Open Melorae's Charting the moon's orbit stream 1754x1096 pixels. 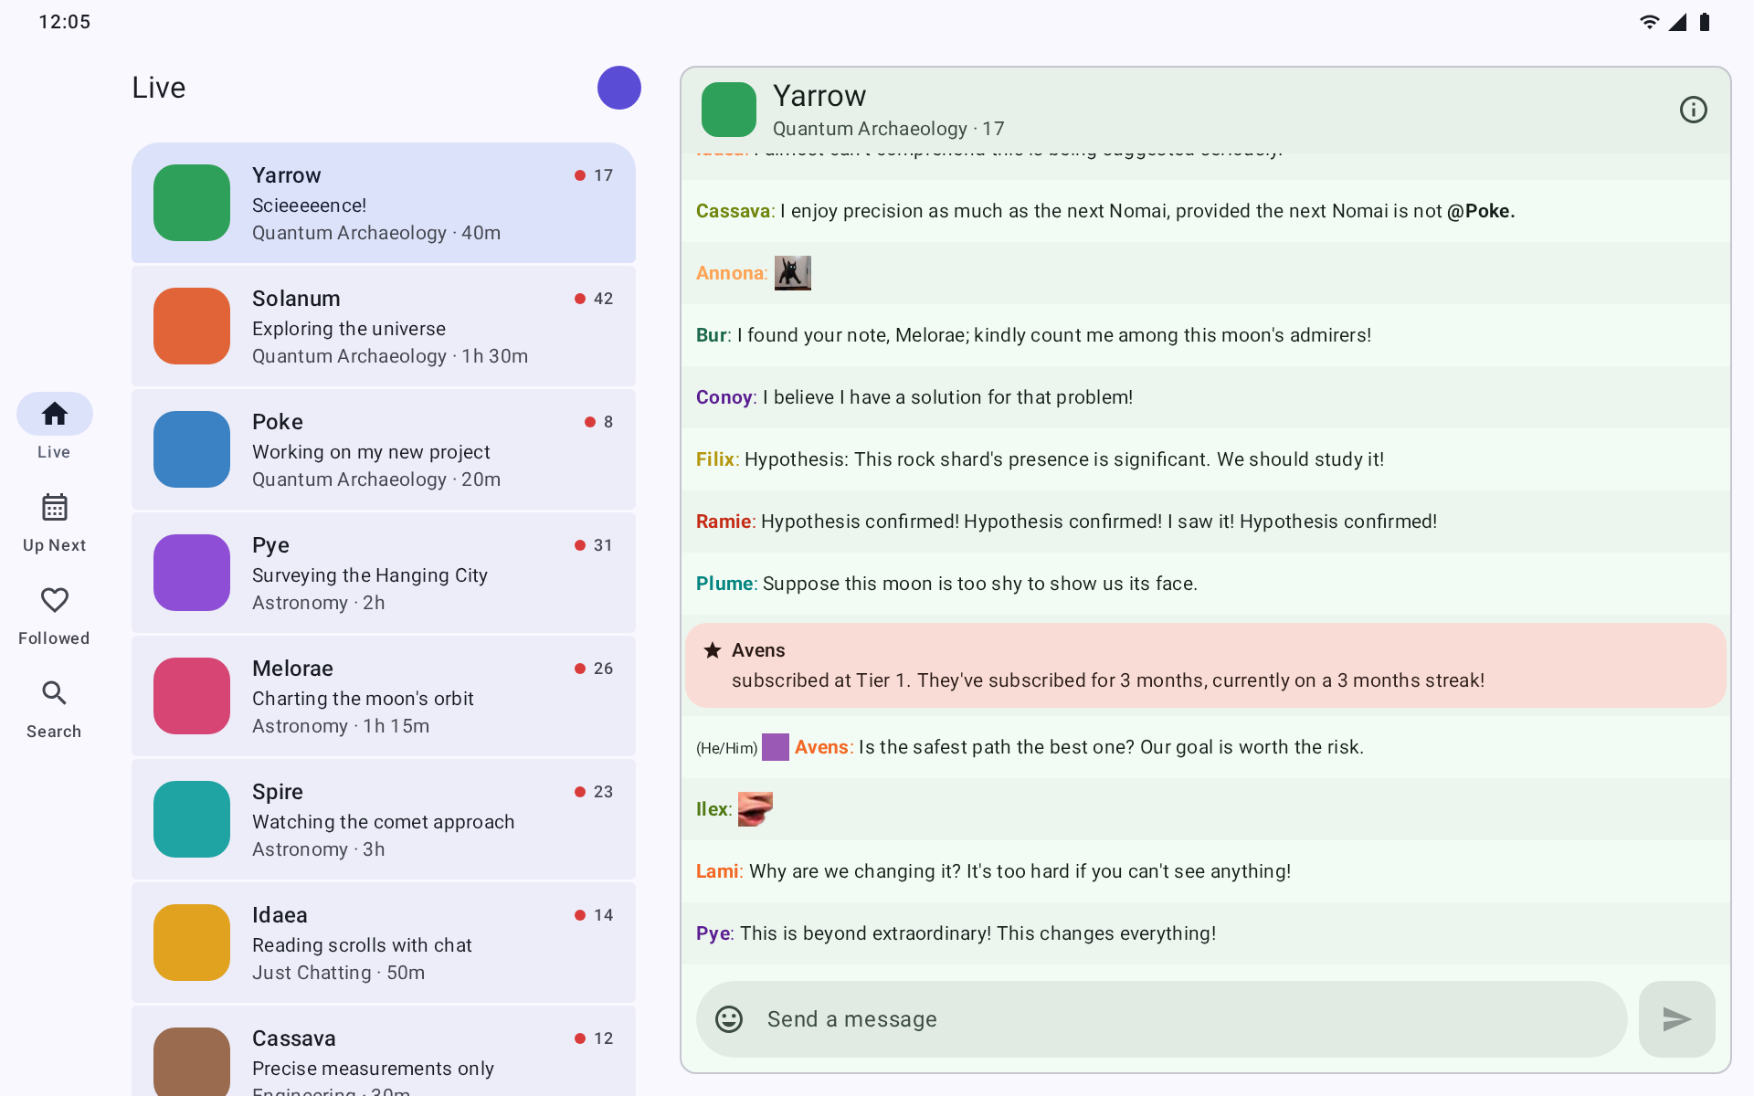(x=384, y=696)
